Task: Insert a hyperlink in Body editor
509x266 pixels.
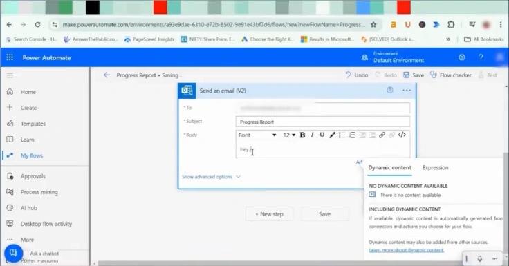Action: tap(382, 135)
